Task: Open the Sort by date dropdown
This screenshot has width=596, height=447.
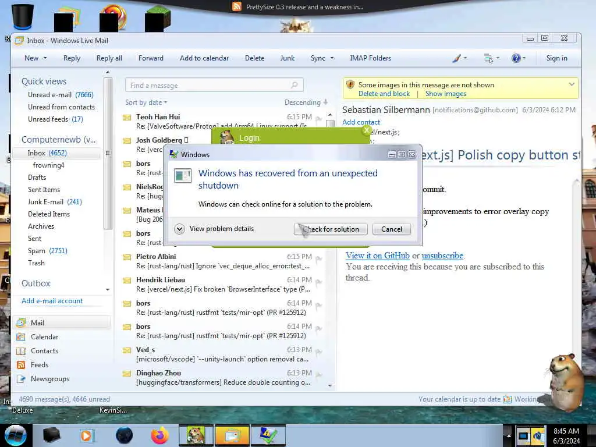Action: [146, 102]
